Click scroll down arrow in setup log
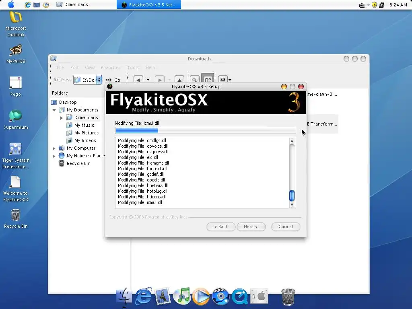This screenshot has width=412, height=309. 292,205
